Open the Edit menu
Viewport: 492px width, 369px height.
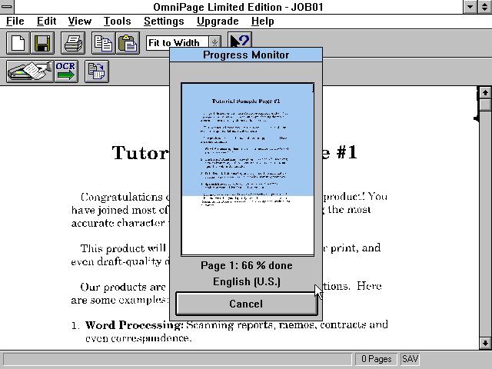tap(46, 21)
